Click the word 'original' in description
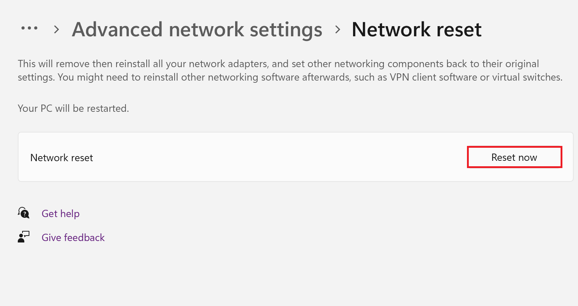The width and height of the screenshot is (578, 306). [x=522, y=64]
